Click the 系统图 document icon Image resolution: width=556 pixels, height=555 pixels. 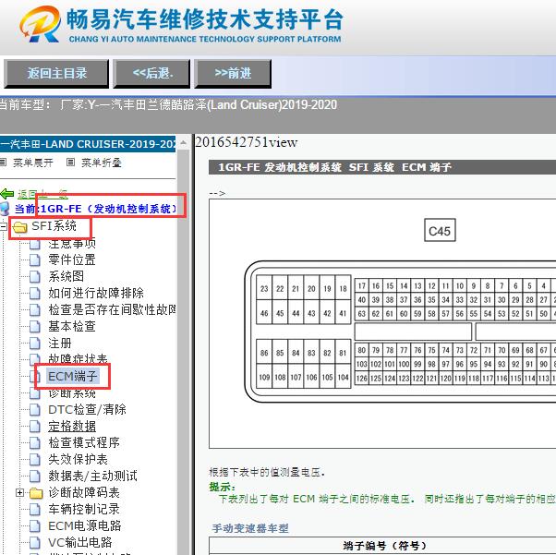35,277
